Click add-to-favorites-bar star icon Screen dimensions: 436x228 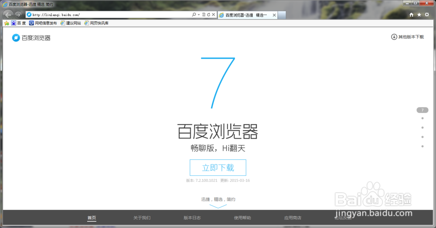click(x=7, y=23)
